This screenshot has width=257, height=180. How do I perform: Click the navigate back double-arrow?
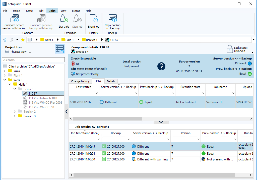pos(5,40)
